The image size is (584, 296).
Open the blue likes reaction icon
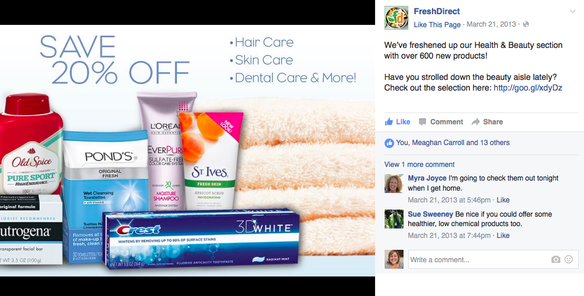389,143
